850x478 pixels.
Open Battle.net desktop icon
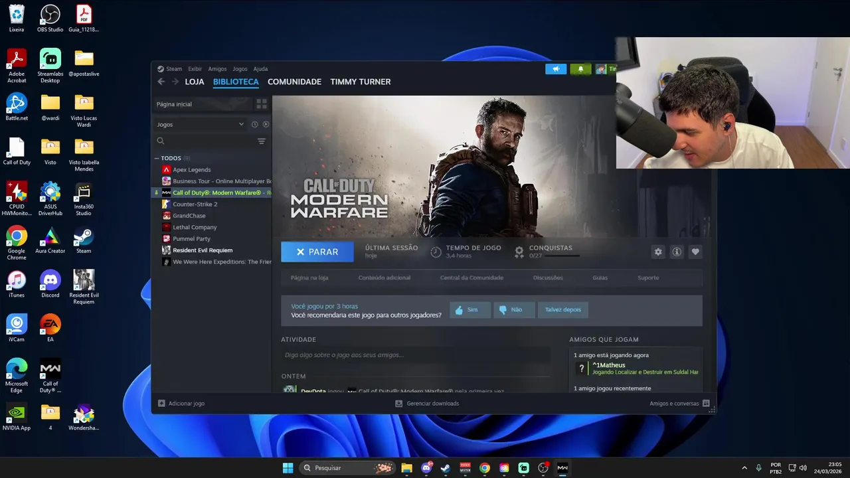tap(17, 108)
